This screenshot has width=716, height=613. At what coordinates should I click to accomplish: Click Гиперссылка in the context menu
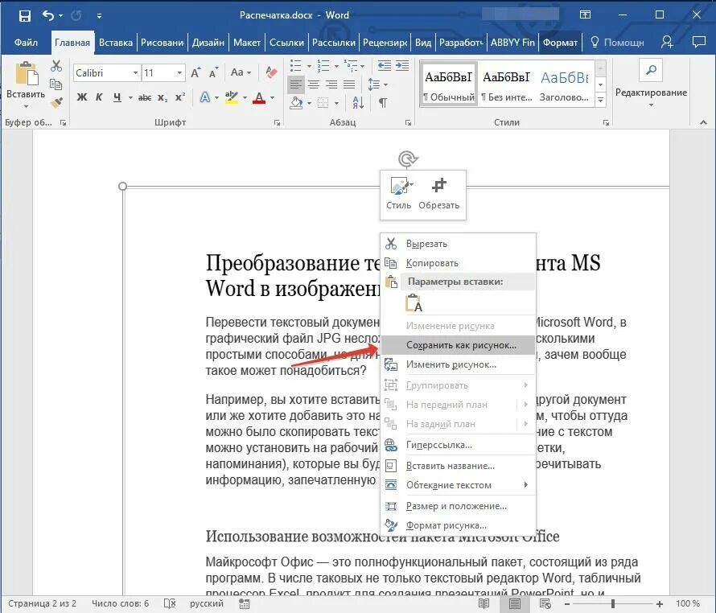[x=438, y=445]
